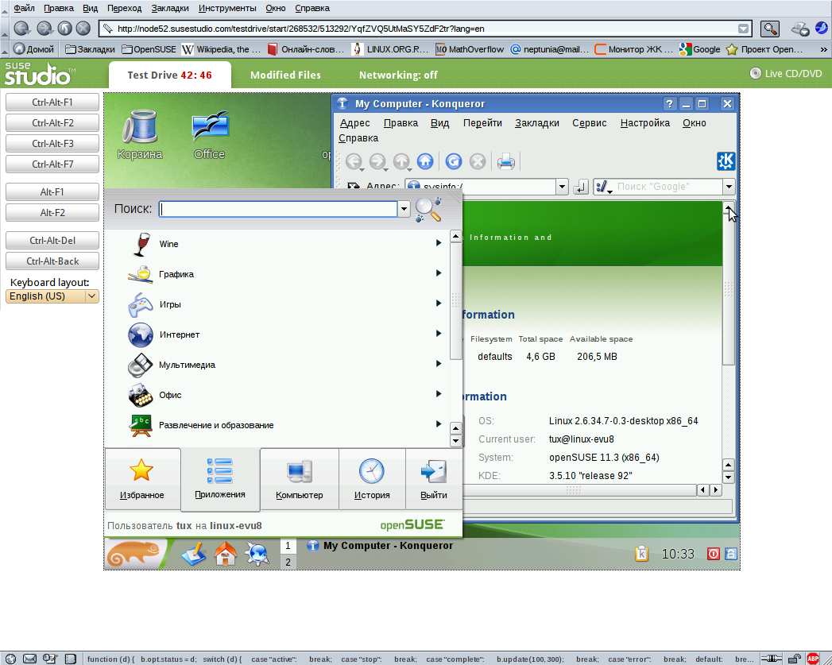The width and height of the screenshot is (832, 665).
Task: Reload page in Konqueror toolbar
Action: [454, 161]
